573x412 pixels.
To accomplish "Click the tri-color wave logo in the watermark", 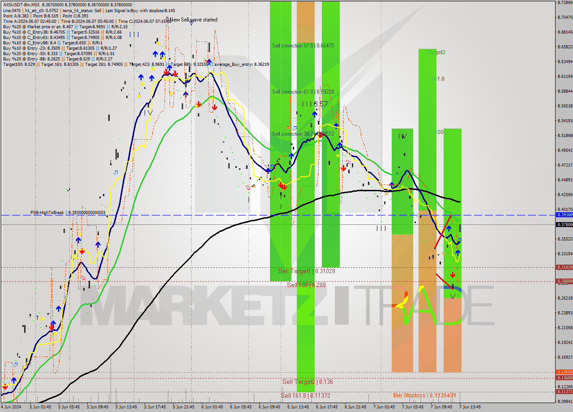I will tap(402, 303).
